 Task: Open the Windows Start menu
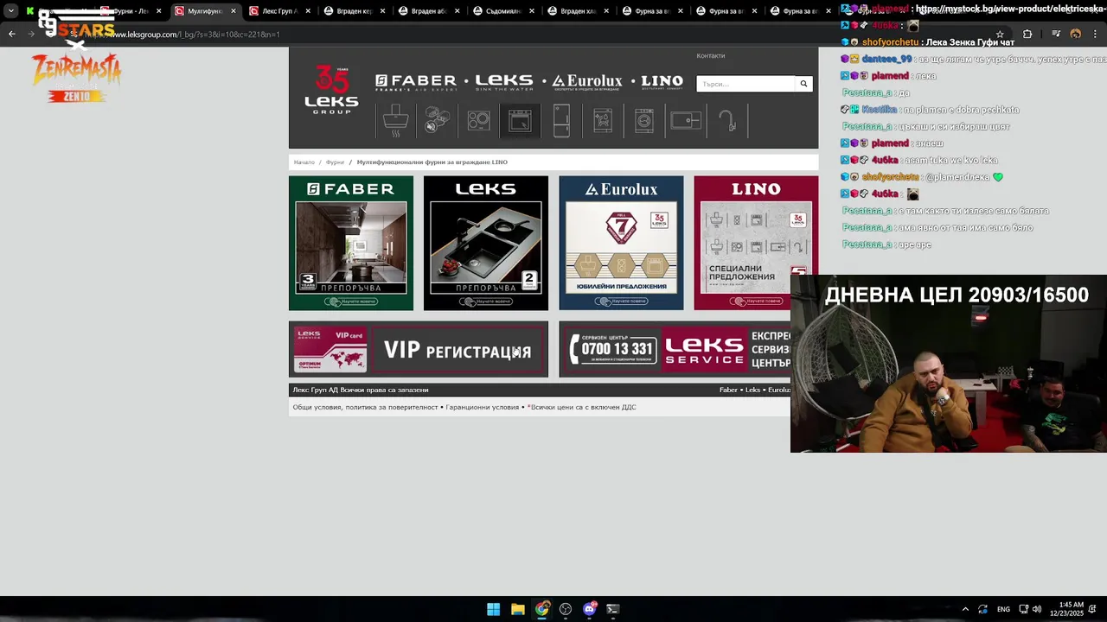pyautogui.click(x=493, y=609)
